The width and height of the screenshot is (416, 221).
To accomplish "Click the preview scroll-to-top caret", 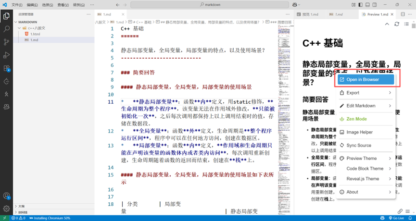I will coord(387,24).
